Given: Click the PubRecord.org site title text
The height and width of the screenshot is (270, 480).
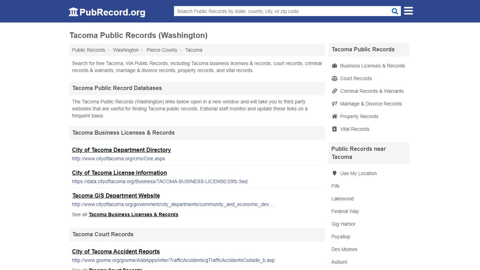Looking at the screenshot, I should [x=112, y=12].
